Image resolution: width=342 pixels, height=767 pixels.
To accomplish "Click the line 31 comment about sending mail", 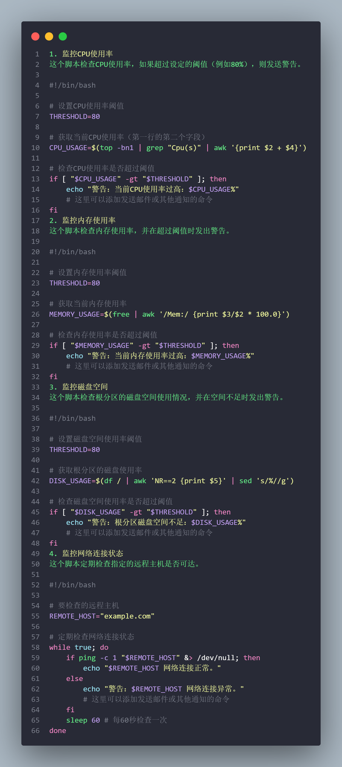I will pyautogui.click(x=139, y=366).
